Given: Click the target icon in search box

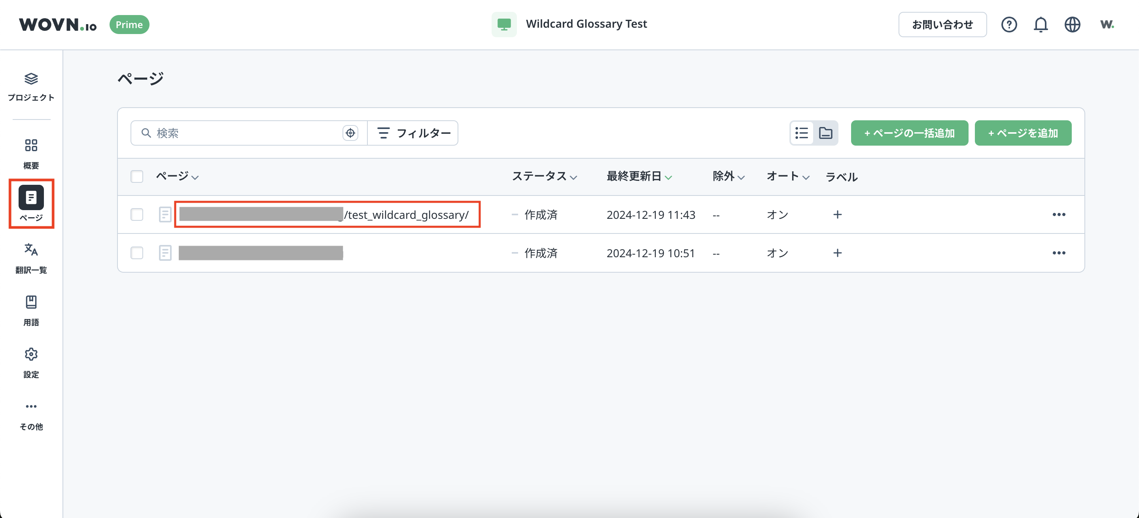Looking at the screenshot, I should pos(350,133).
